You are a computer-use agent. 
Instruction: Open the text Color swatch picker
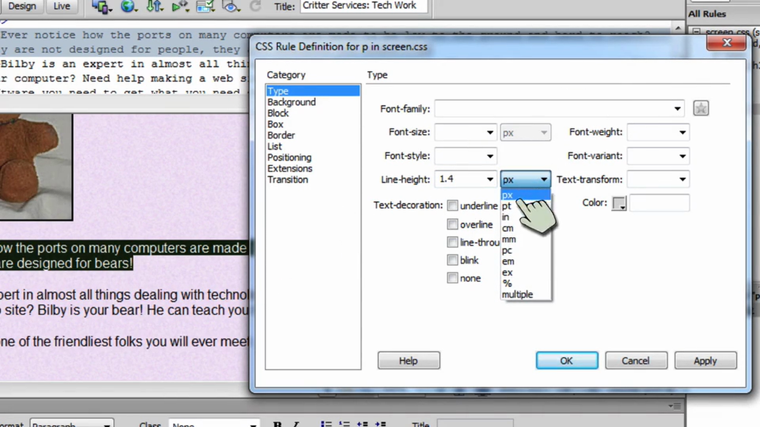(x=619, y=203)
